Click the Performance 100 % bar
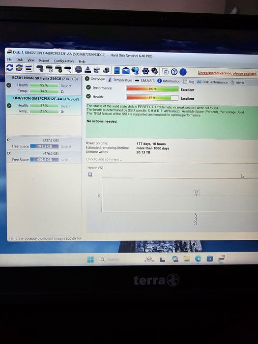Screen dimensions: 258x344 pyautogui.click(x=152, y=89)
